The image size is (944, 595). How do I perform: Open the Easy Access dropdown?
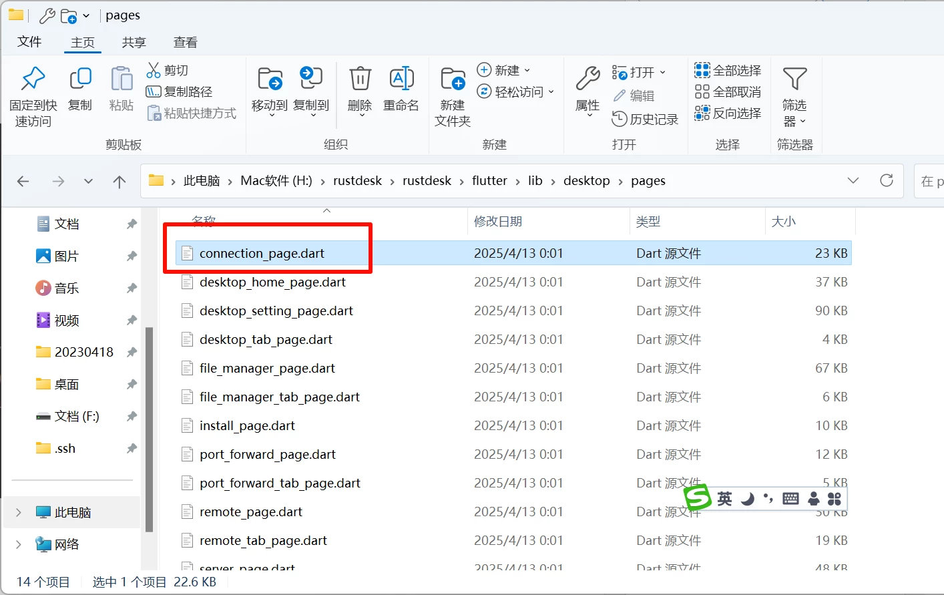click(516, 91)
